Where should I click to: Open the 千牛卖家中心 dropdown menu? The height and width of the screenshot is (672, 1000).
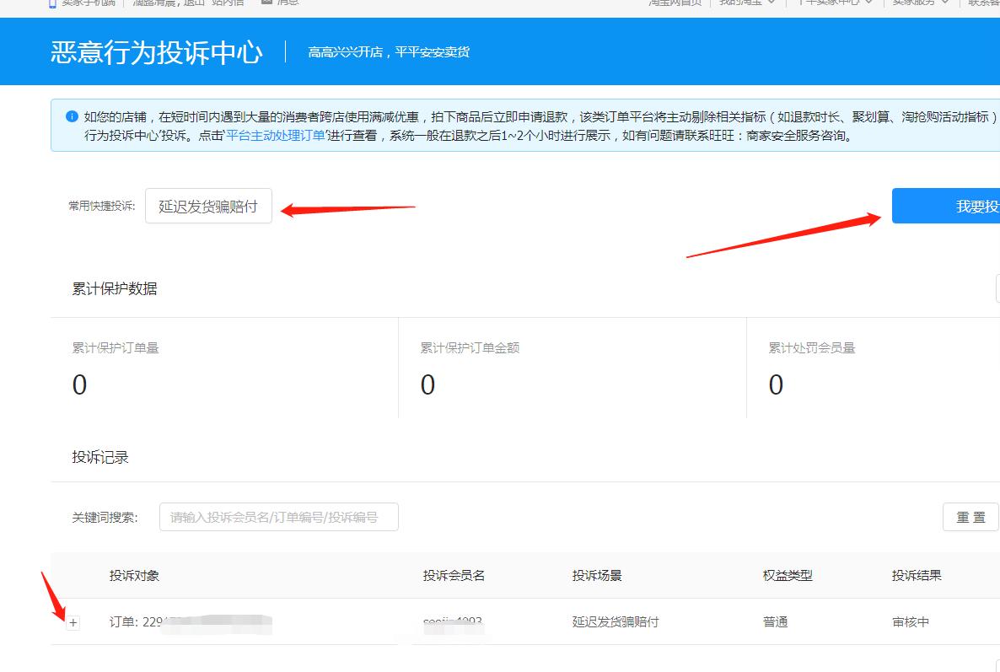click(835, 3)
